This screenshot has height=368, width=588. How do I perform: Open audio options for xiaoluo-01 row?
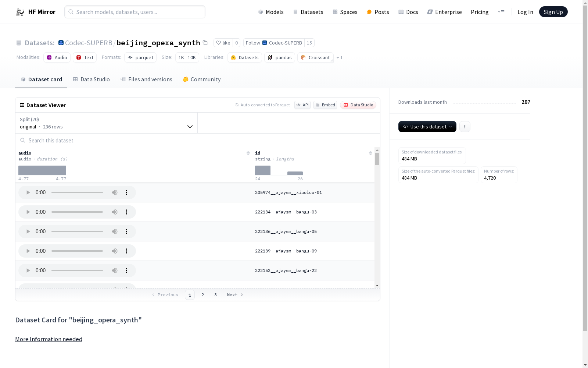coord(126,192)
